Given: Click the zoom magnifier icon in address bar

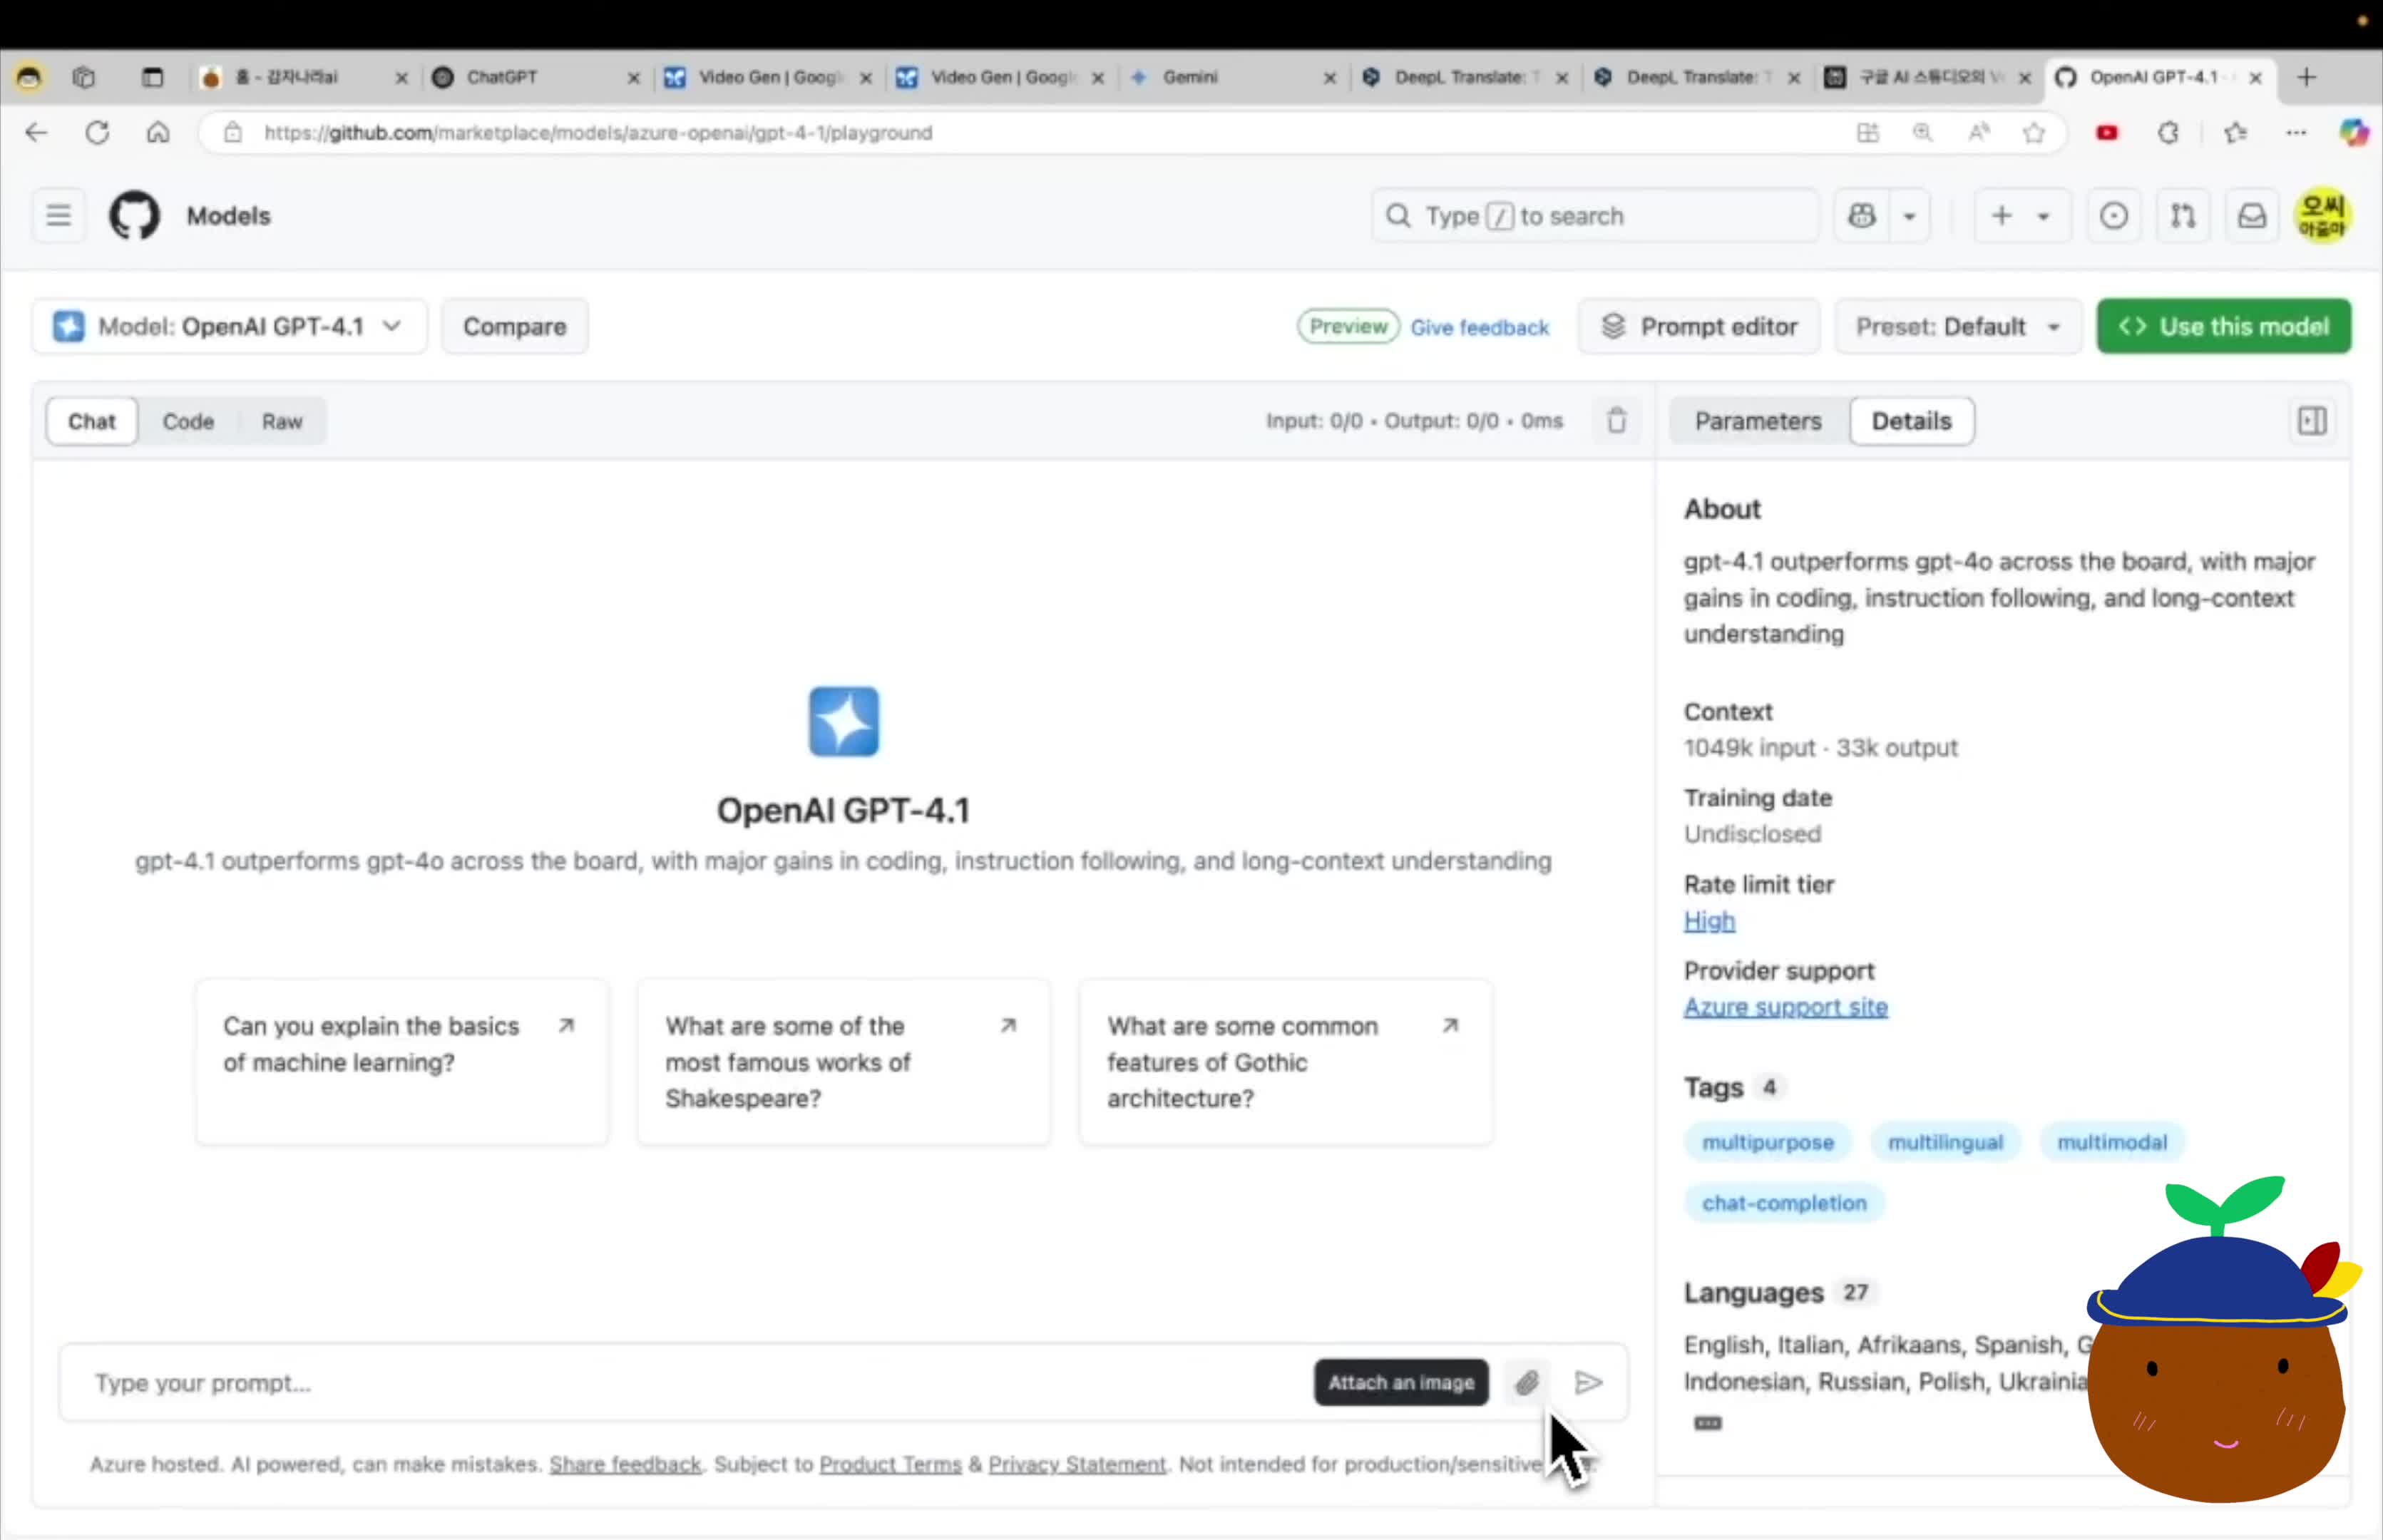Looking at the screenshot, I should pos(1922,133).
